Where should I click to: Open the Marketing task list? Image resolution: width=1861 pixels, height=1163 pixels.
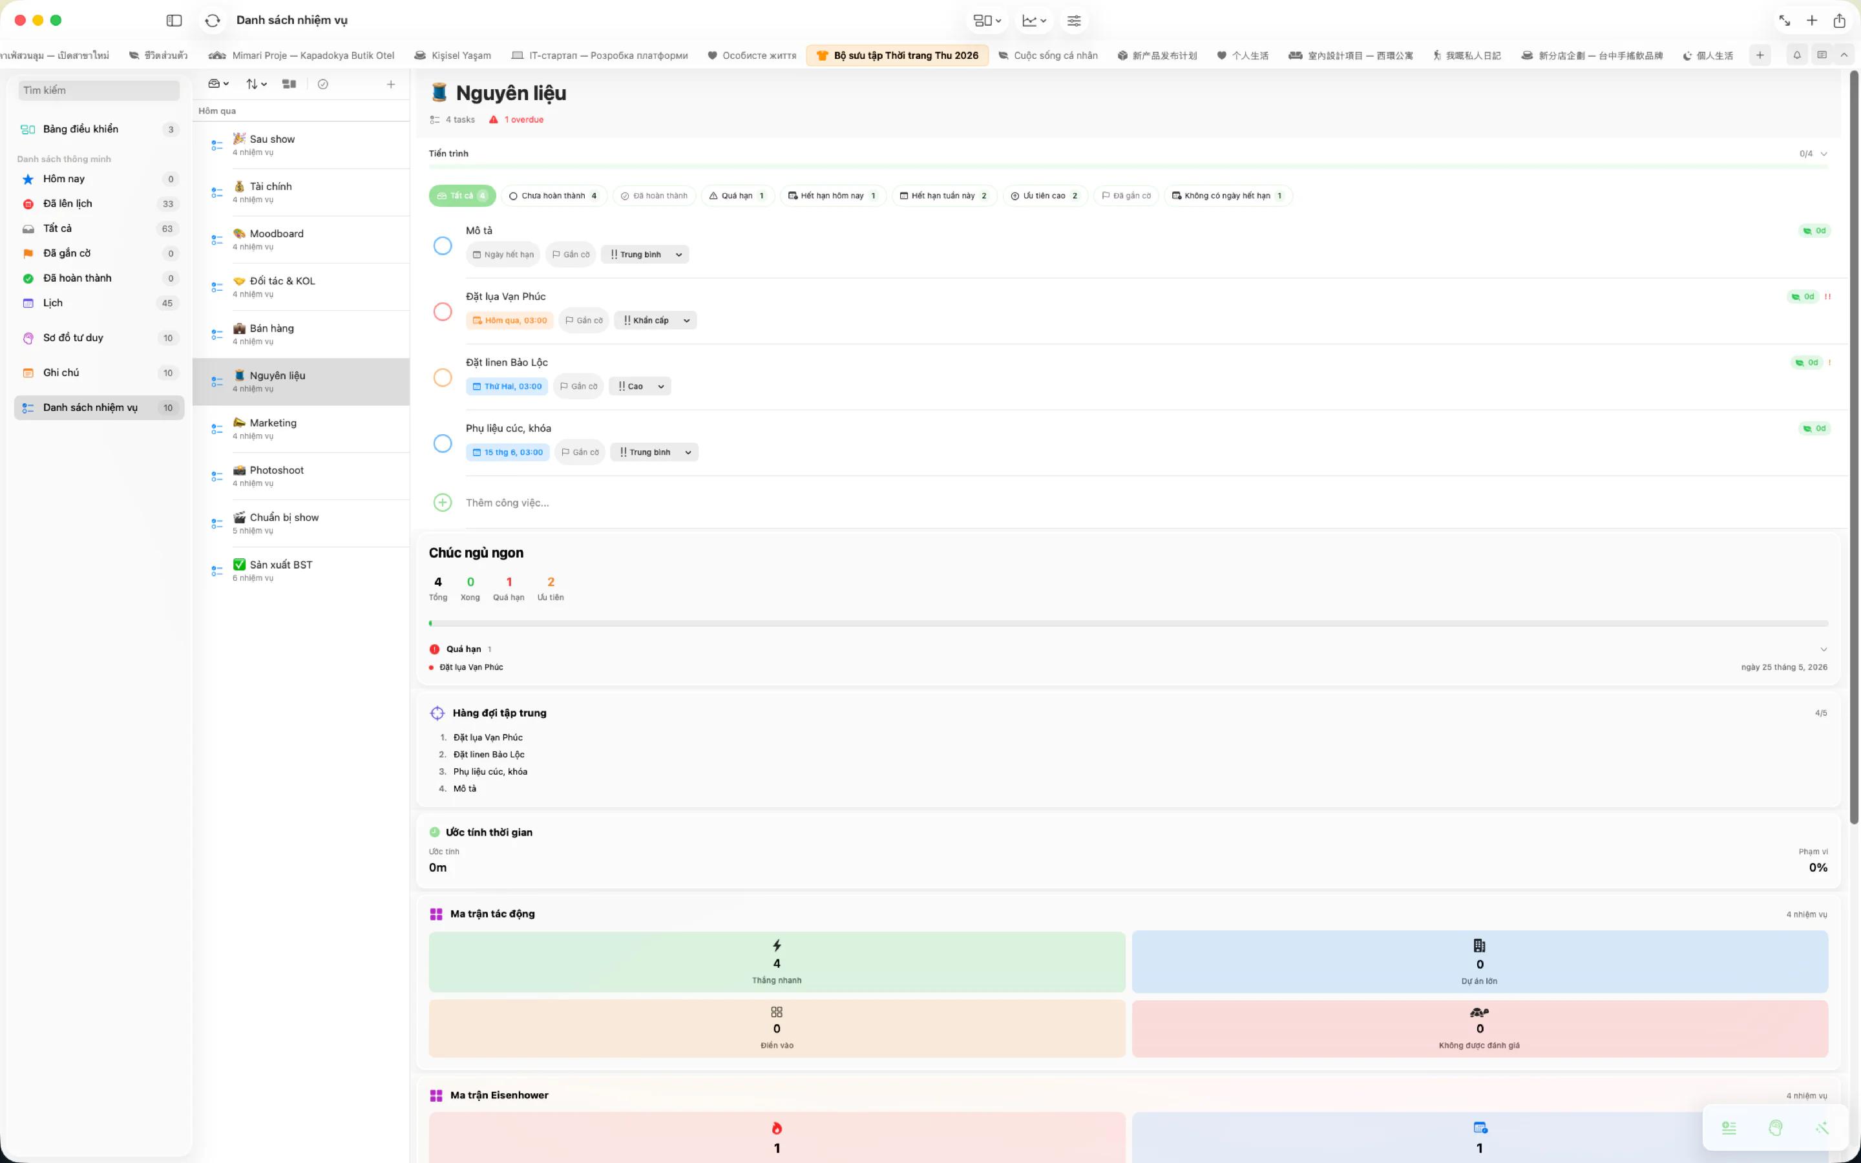300,429
